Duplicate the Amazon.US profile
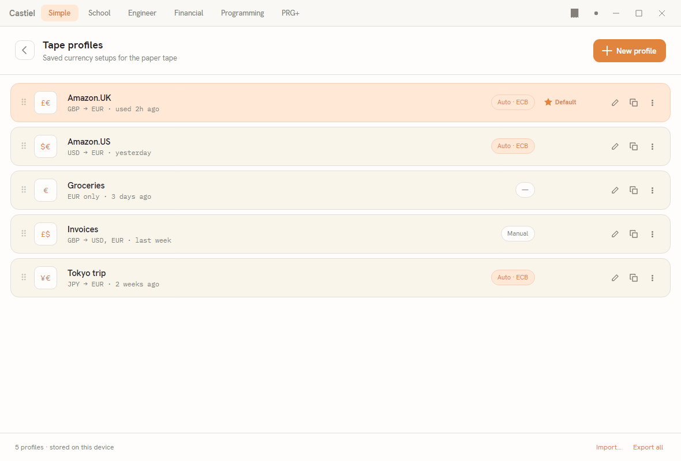 pyautogui.click(x=634, y=146)
